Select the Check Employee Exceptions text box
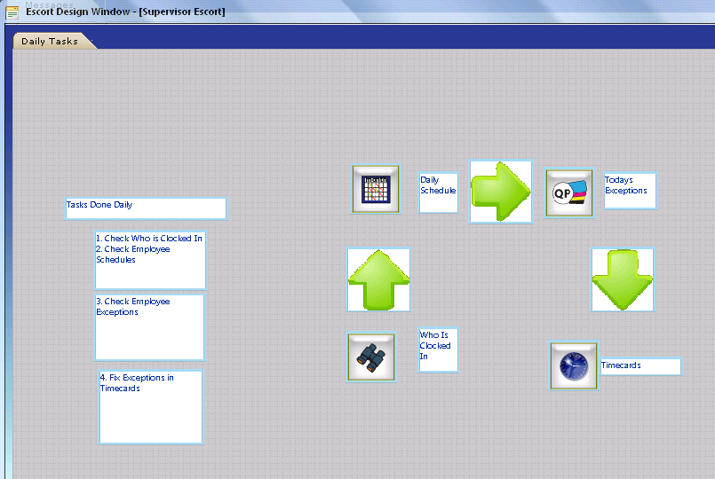Image resolution: width=715 pixels, height=479 pixels. click(x=149, y=327)
